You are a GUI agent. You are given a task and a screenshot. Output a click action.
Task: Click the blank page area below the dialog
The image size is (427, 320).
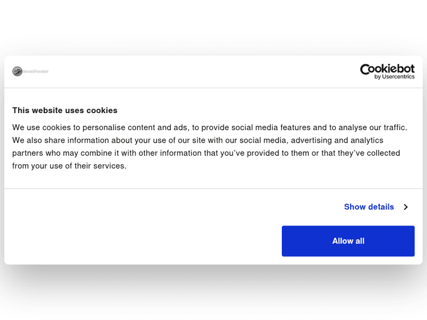[213, 296]
